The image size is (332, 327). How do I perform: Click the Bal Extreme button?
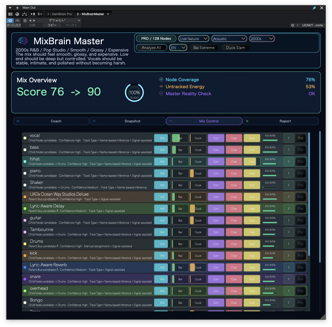204,48
